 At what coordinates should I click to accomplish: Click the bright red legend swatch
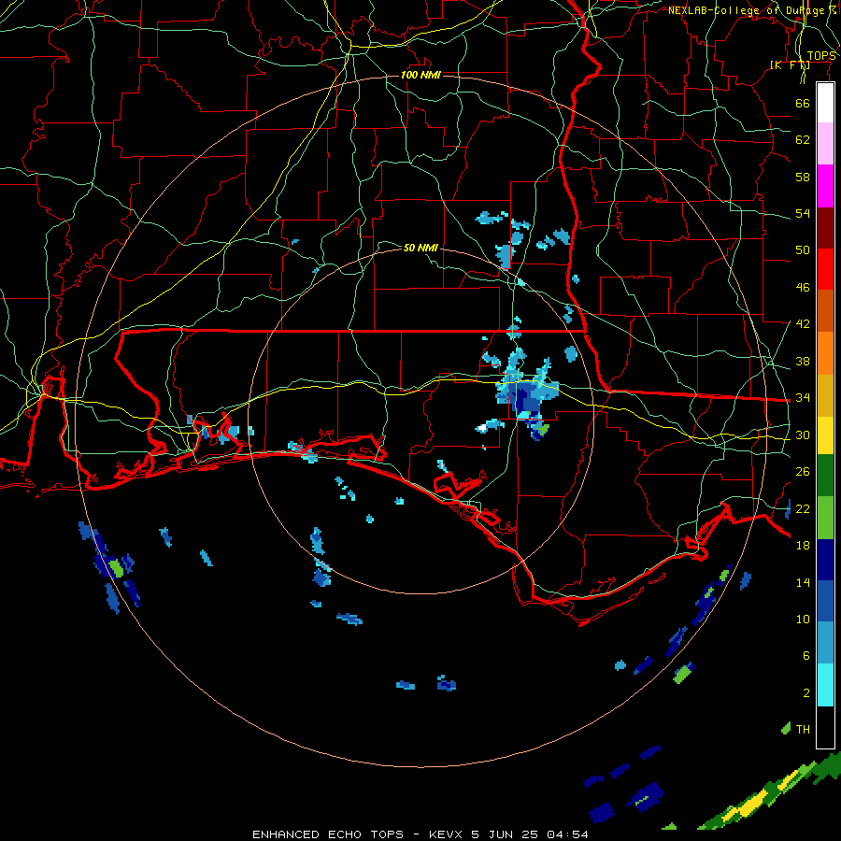click(x=825, y=269)
